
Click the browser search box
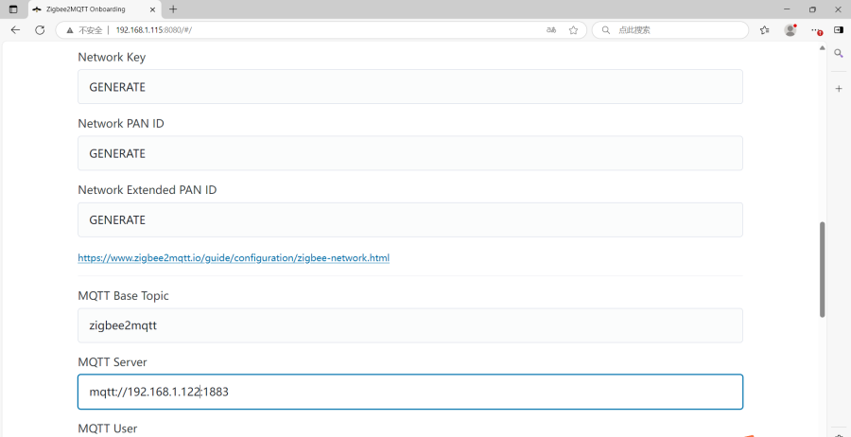[x=670, y=30]
